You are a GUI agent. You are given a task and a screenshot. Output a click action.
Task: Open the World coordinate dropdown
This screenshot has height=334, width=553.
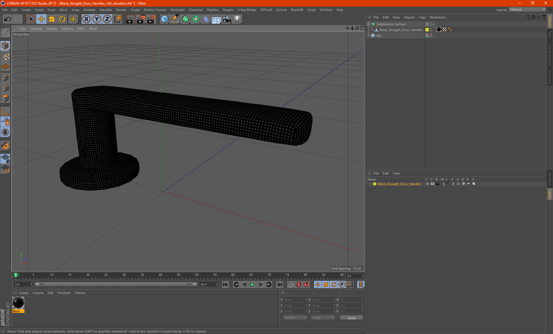[295, 318]
